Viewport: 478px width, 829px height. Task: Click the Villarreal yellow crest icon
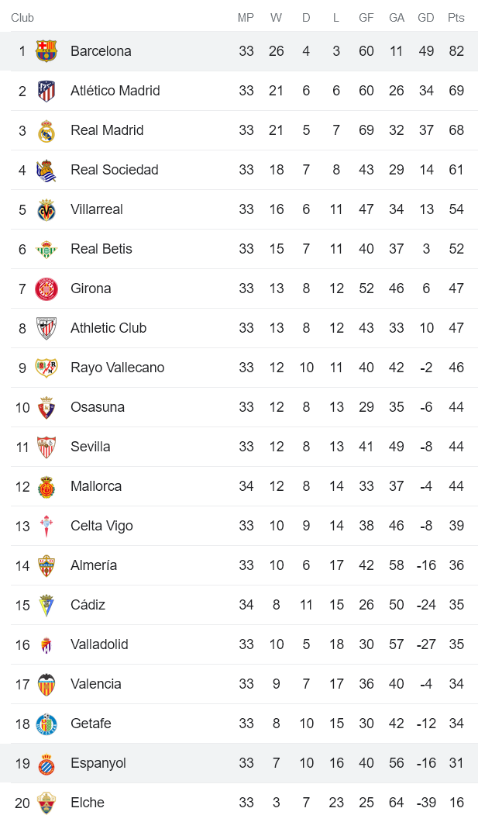[x=46, y=209]
